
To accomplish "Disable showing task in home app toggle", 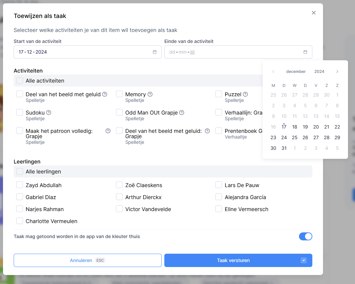I will 305,236.
